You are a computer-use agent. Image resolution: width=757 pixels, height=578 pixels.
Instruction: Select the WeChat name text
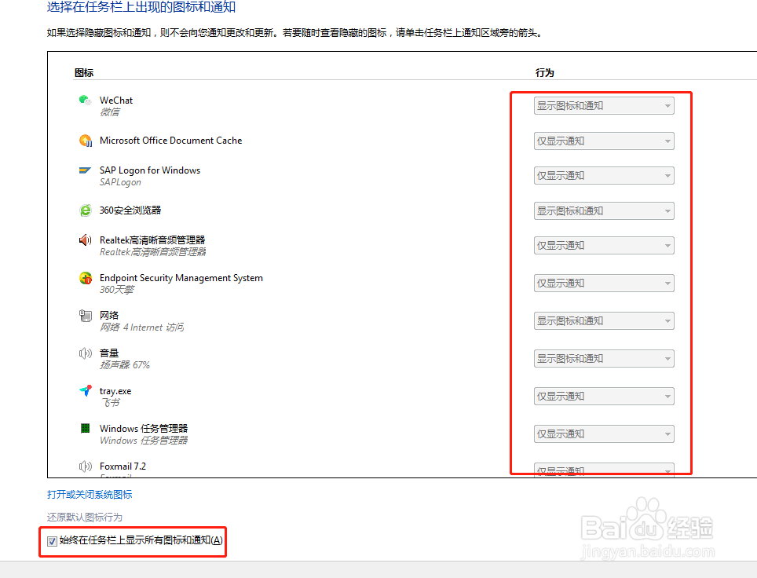[116, 101]
